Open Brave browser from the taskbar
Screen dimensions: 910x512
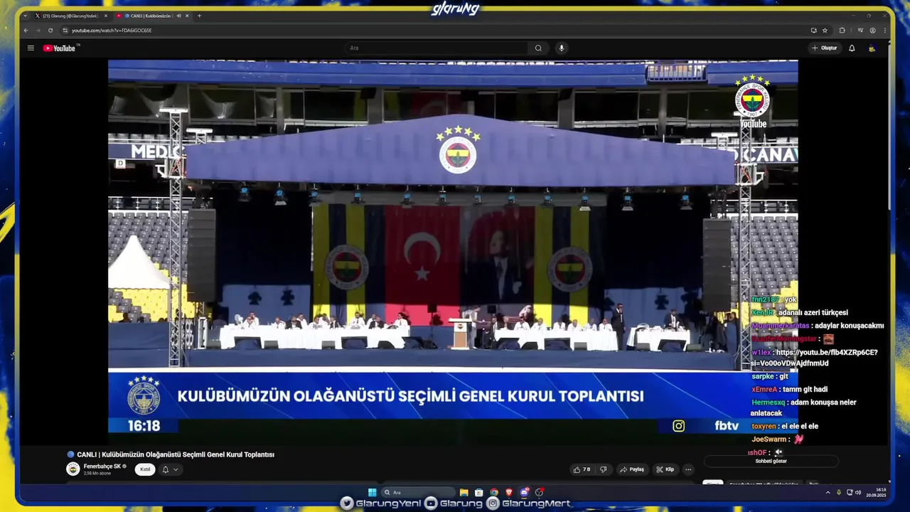click(508, 492)
